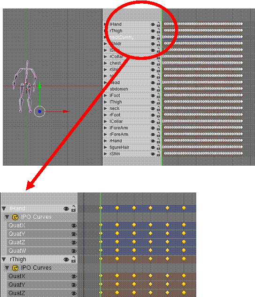Click the second keyframe diamond on the lHand row
Image resolution: width=255 pixels, height=297 pixels.
click(117, 208)
